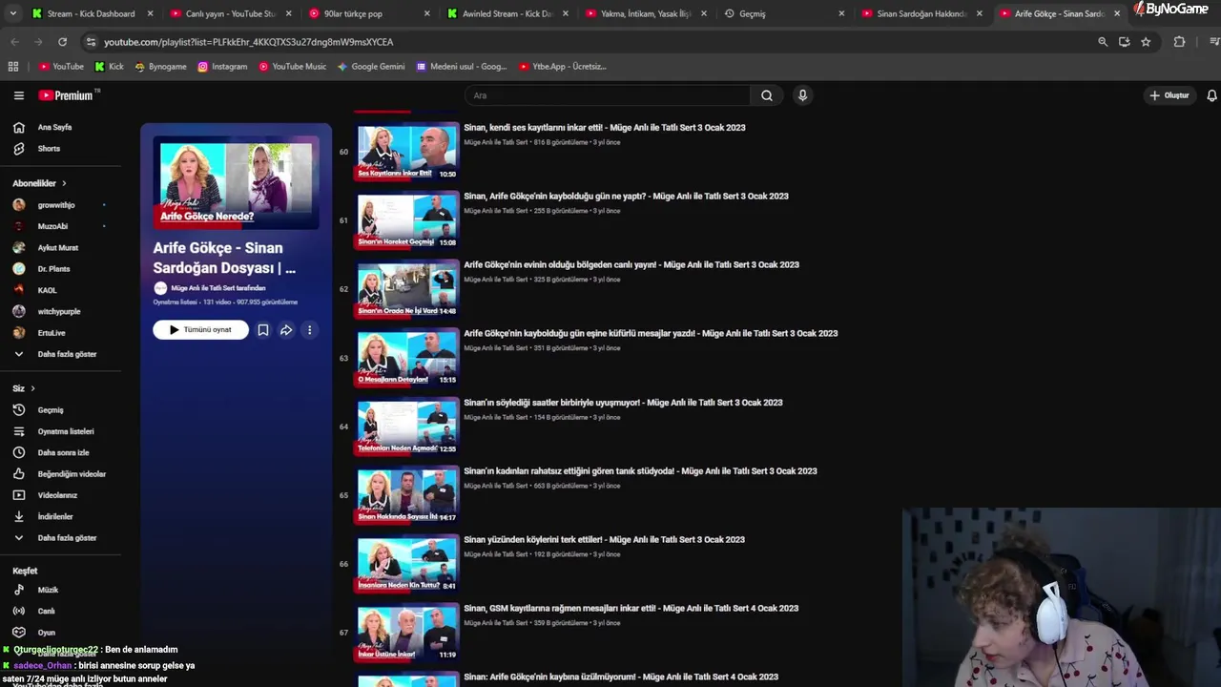Switch to Stream - Kick Dashboard tab

click(x=90, y=13)
